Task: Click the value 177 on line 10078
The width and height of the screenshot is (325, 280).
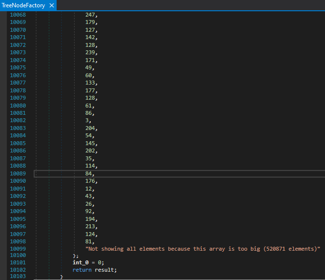Action: [90, 90]
